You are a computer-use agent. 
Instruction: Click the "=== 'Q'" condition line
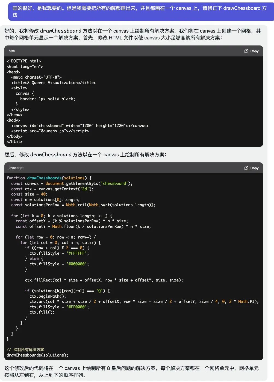click(67, 291)
